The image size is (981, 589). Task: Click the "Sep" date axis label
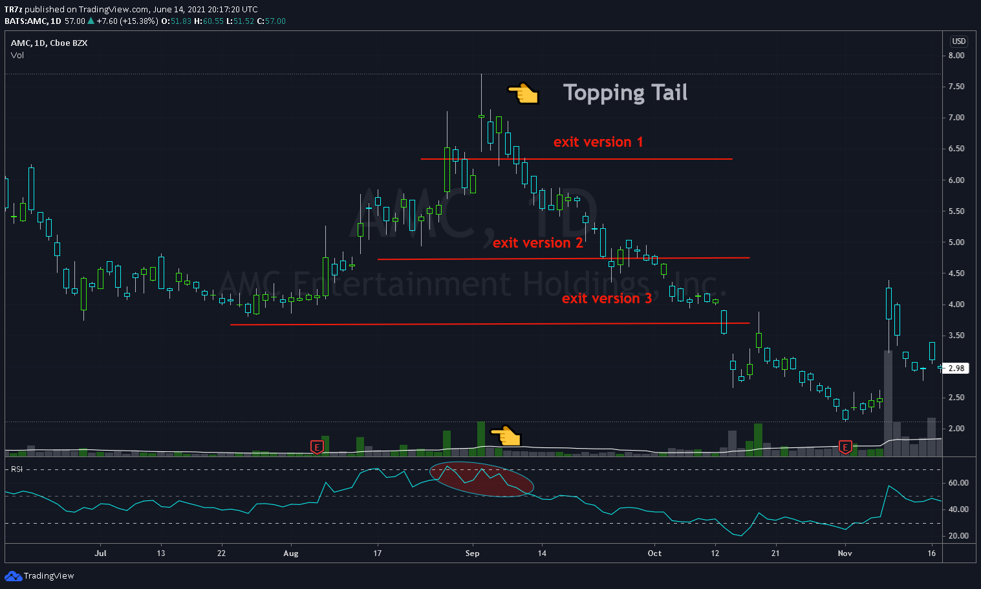[x=473, y=553]
